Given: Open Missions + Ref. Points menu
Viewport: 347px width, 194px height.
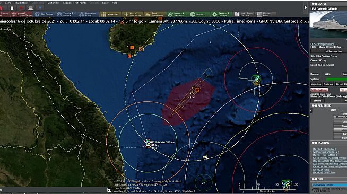Looking at the screenshot, I should 75,3.
